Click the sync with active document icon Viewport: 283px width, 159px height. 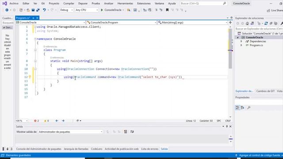[x=266, y=23]
